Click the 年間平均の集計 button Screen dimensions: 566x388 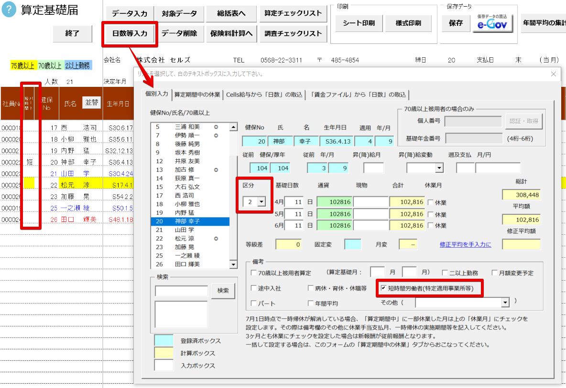[x=544, y=23]
